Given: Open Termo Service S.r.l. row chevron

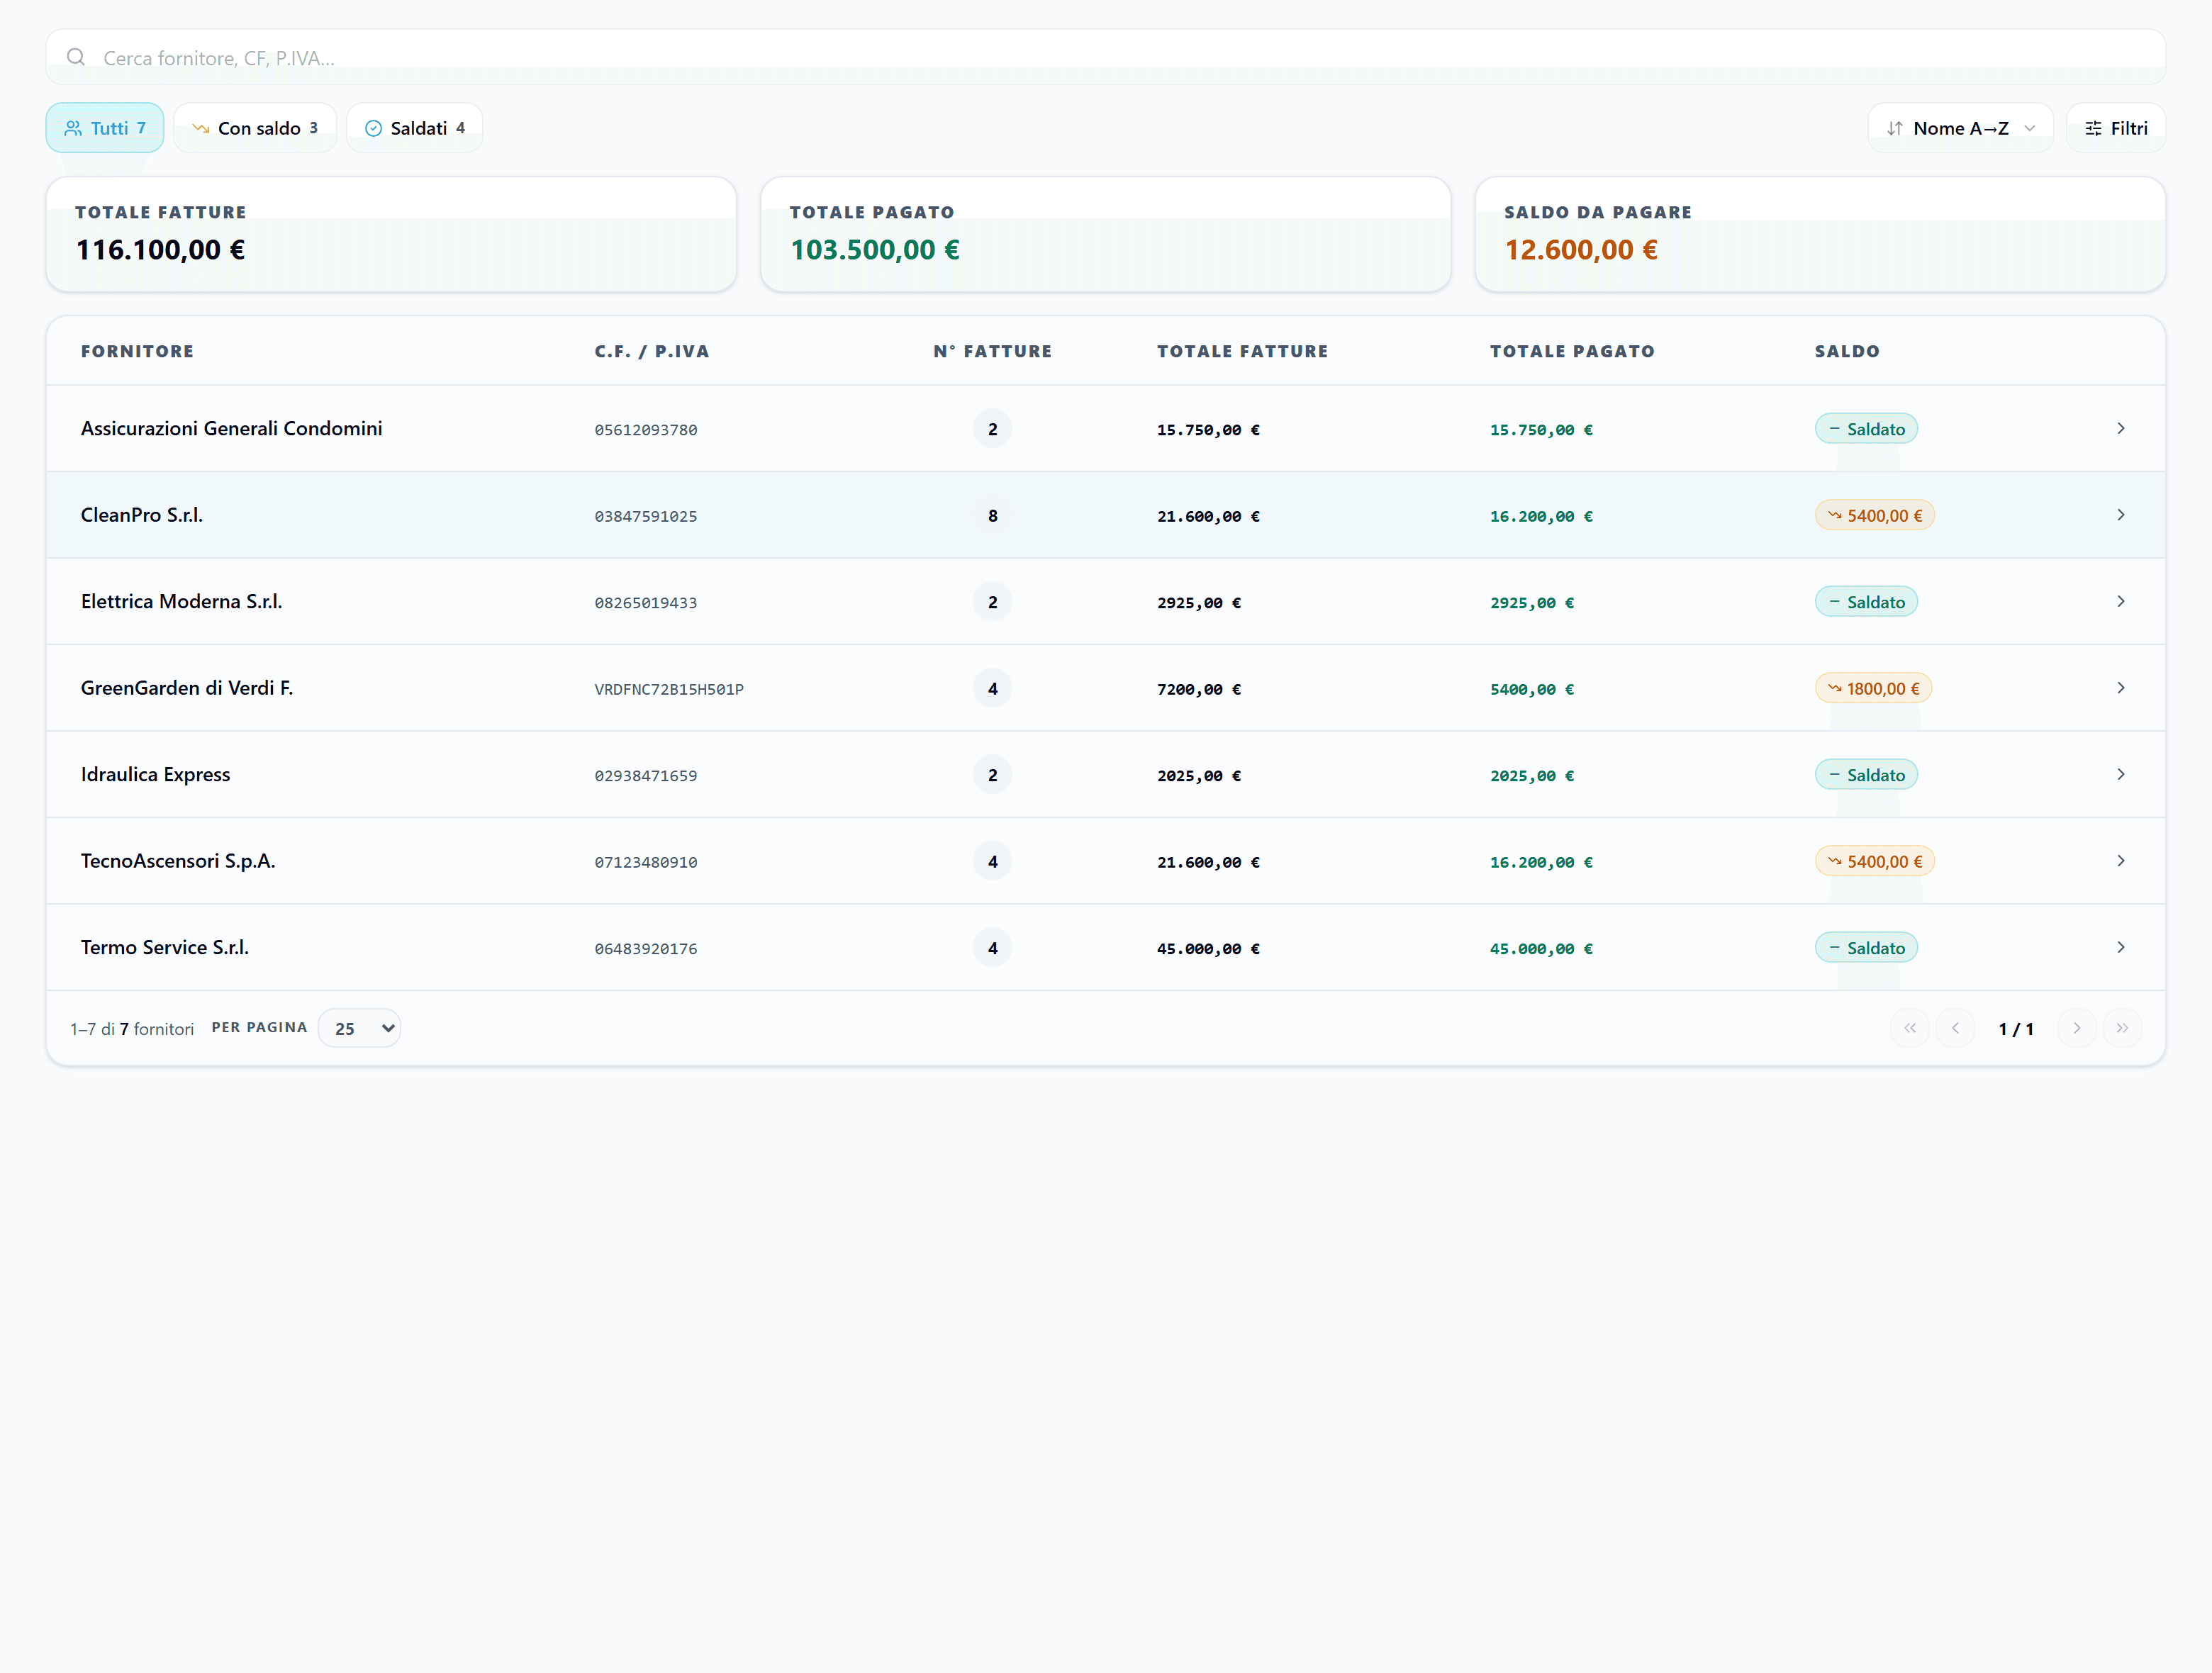Looking at the screenshot, I should (x=2121, y=947).
